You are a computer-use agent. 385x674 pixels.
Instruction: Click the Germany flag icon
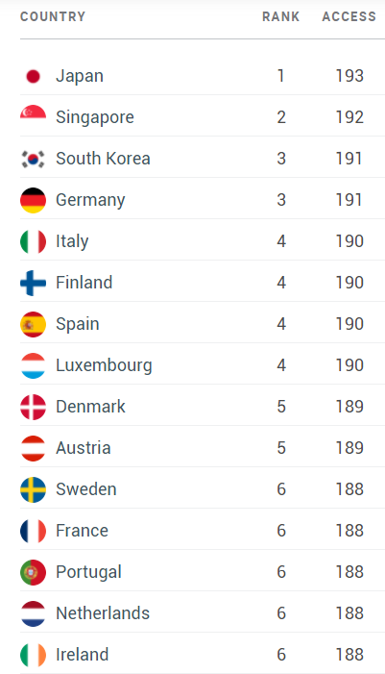coord(33,200)
